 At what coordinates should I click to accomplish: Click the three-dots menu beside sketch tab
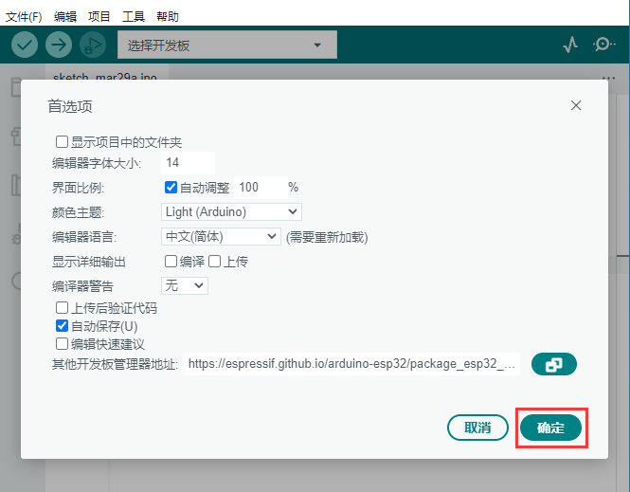click(x=609, y=78)
